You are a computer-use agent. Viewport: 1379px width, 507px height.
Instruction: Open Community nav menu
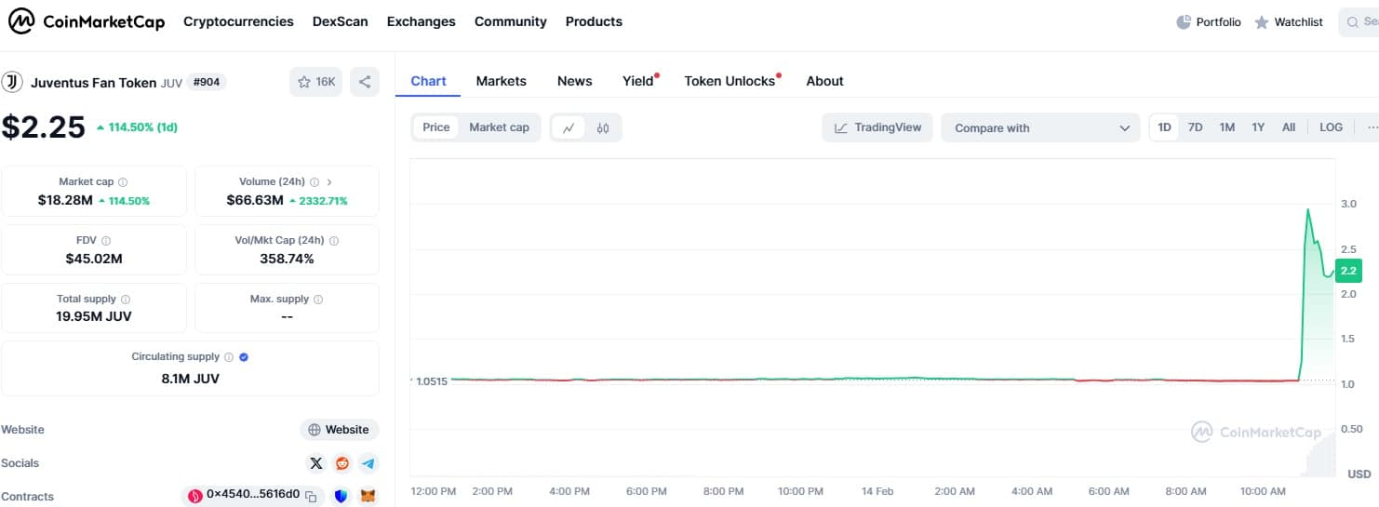[511, 21]
